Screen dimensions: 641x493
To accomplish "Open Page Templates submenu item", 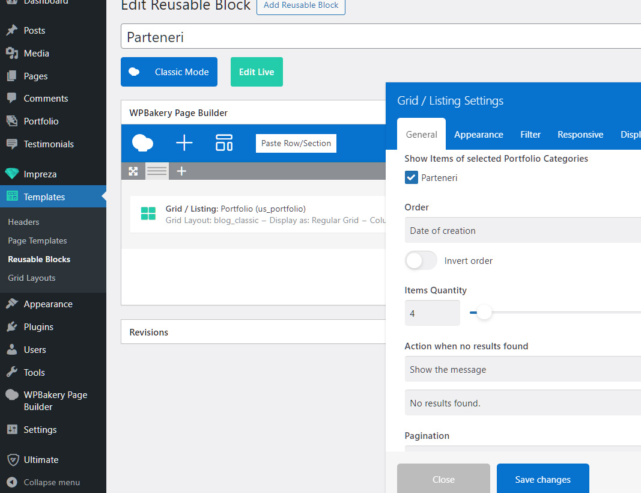I will click(x=37, y=240).
